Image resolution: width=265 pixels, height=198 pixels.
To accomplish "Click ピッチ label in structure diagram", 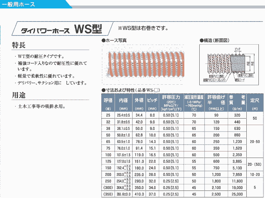I will click(x=238, y=49).
